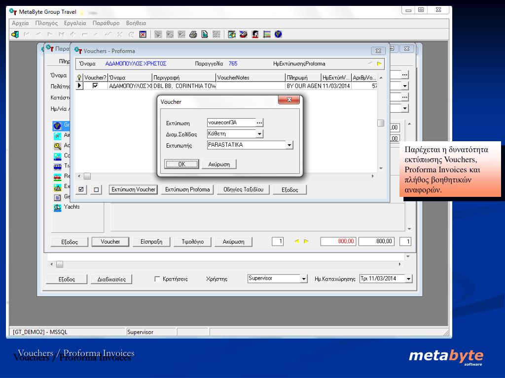Image resolution: width=505 pixels, height=378 pixels.
Task: Click the bottom horizontal scrollbar thumb above Εξοδος
Action: [x=60, y=264]
